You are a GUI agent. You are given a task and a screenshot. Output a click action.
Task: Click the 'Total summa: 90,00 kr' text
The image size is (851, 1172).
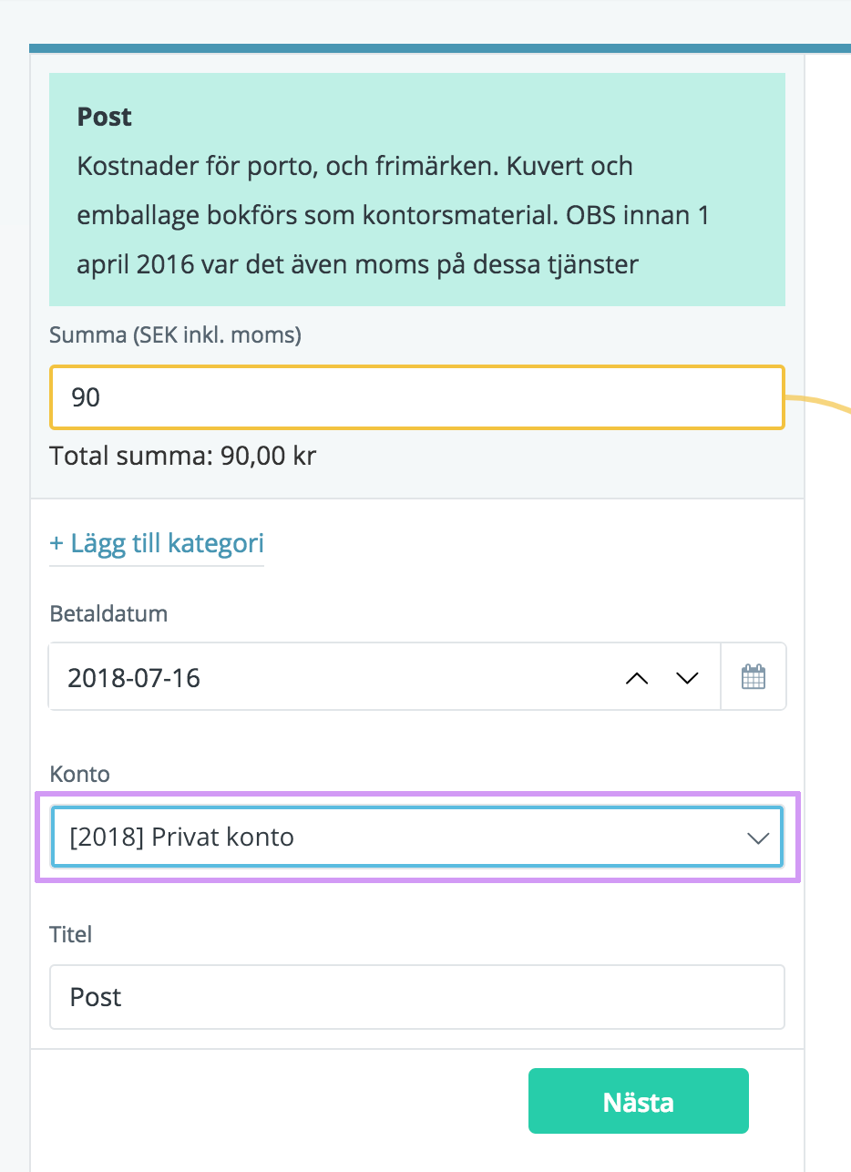coord(182,455)
